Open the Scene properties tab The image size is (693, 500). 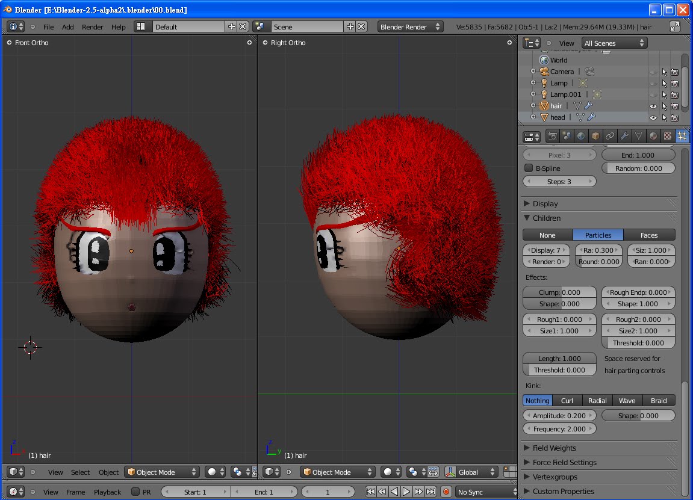click(567, 137)
